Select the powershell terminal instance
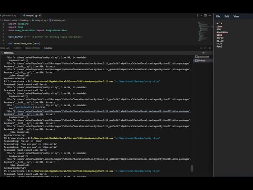The image size is (253, 190). click(x=203, y=57)
